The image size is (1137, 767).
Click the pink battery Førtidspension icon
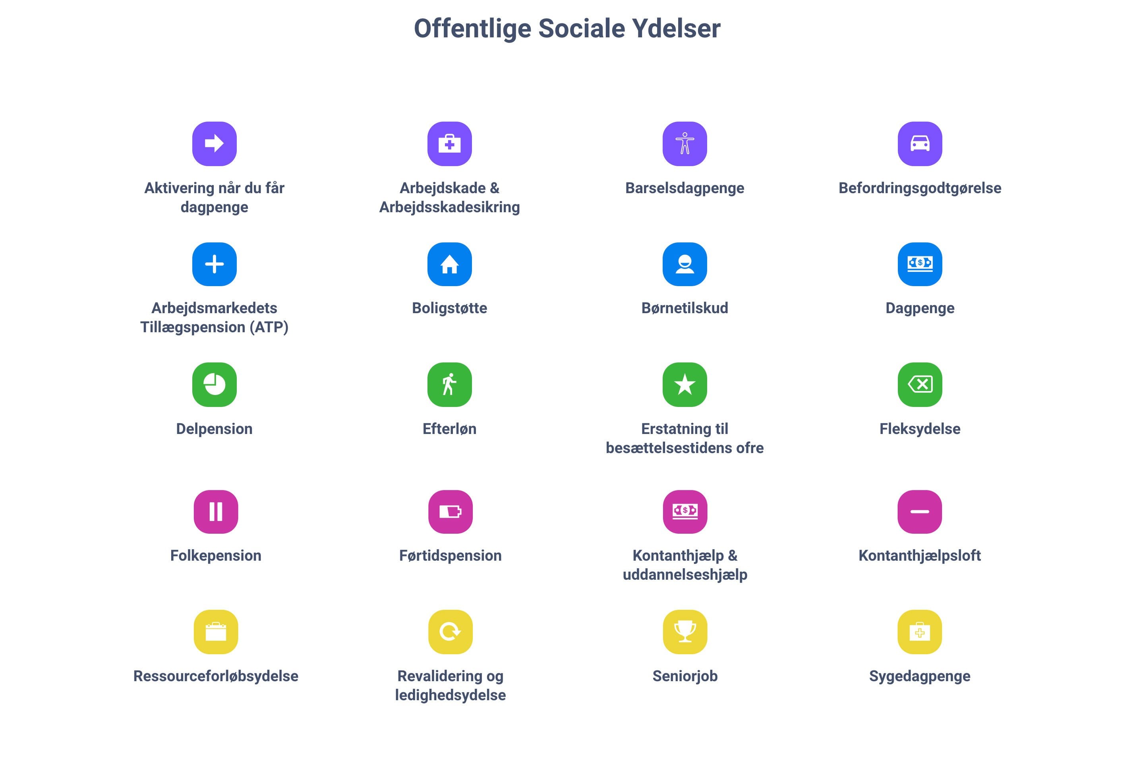point(451,511)
